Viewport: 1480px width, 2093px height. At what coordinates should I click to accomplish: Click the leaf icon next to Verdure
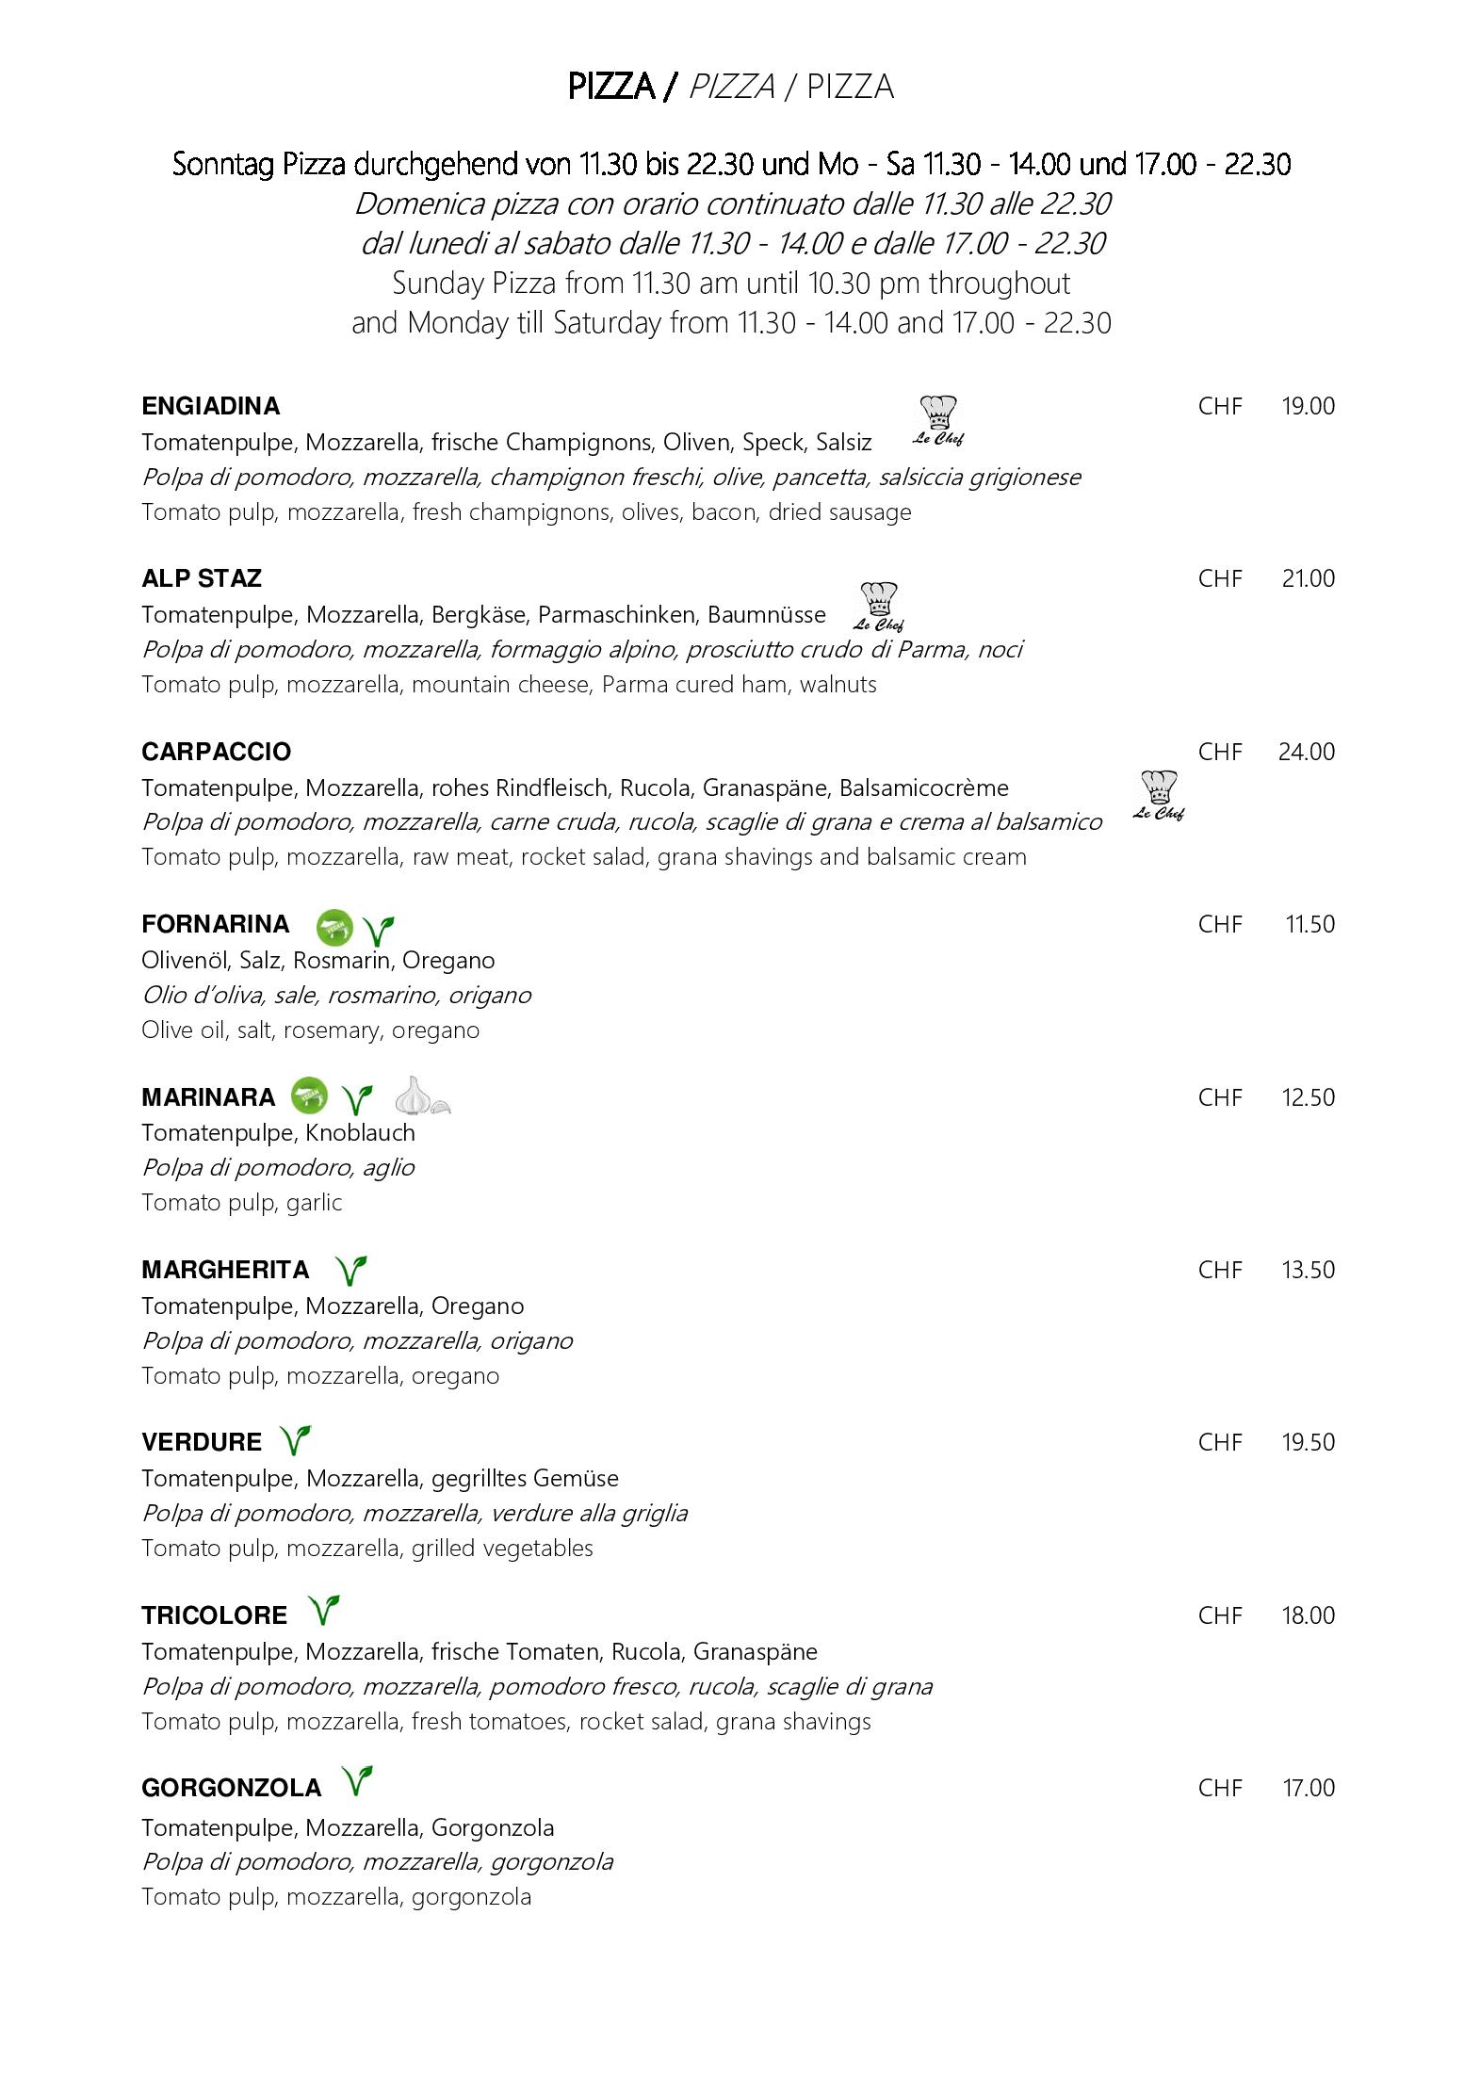pyautogui.click(x=295, y=1440)
